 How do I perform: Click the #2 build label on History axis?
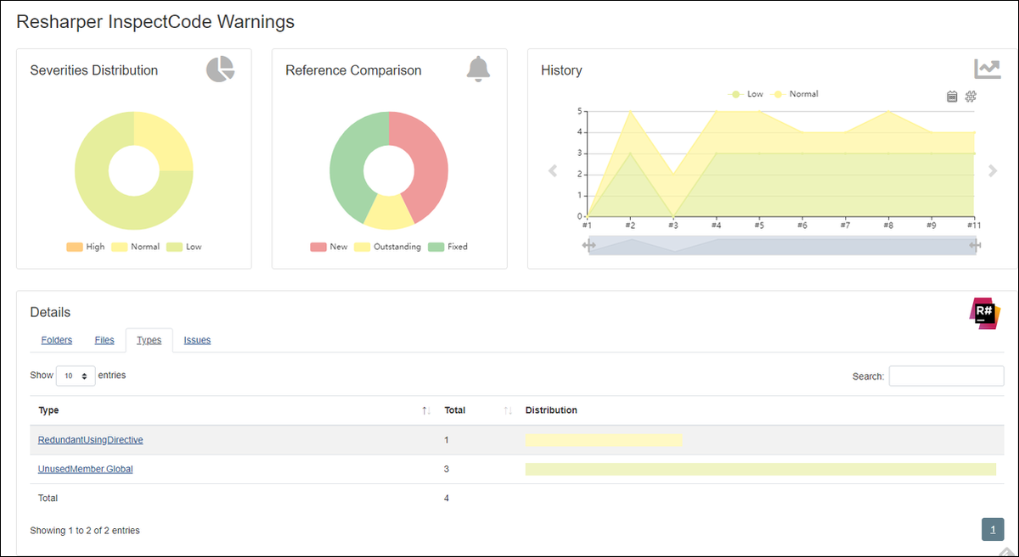(x=630, y=226)
